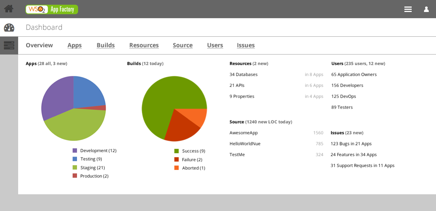The height and width of the screenshot is (211, 436).
Task: Click the WSO2 App Factory logo
Action: coord(52,9)
